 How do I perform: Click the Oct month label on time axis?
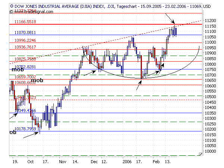point(31,162)
